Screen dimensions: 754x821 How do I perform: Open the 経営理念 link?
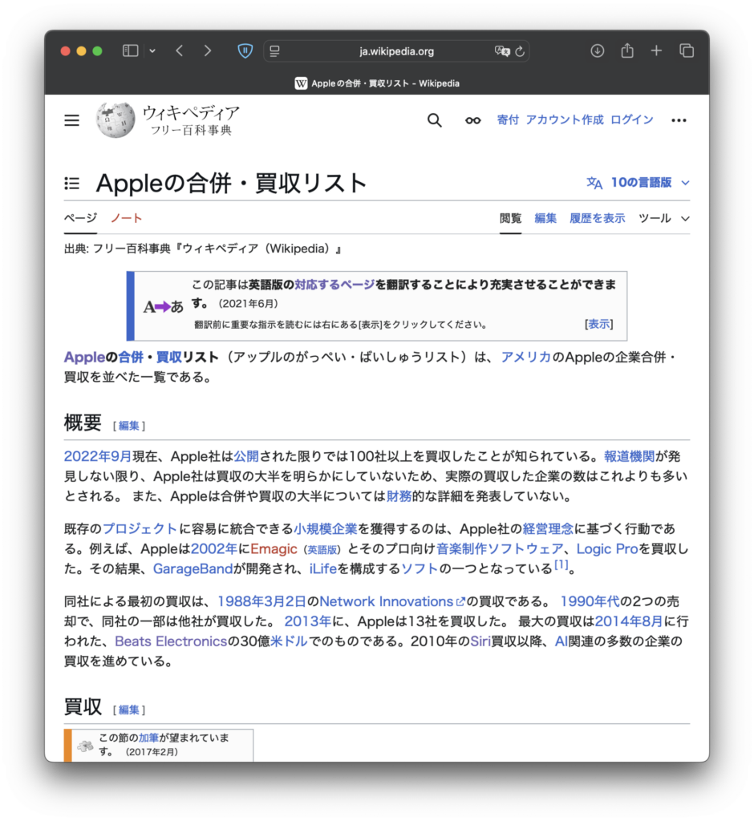548,529
